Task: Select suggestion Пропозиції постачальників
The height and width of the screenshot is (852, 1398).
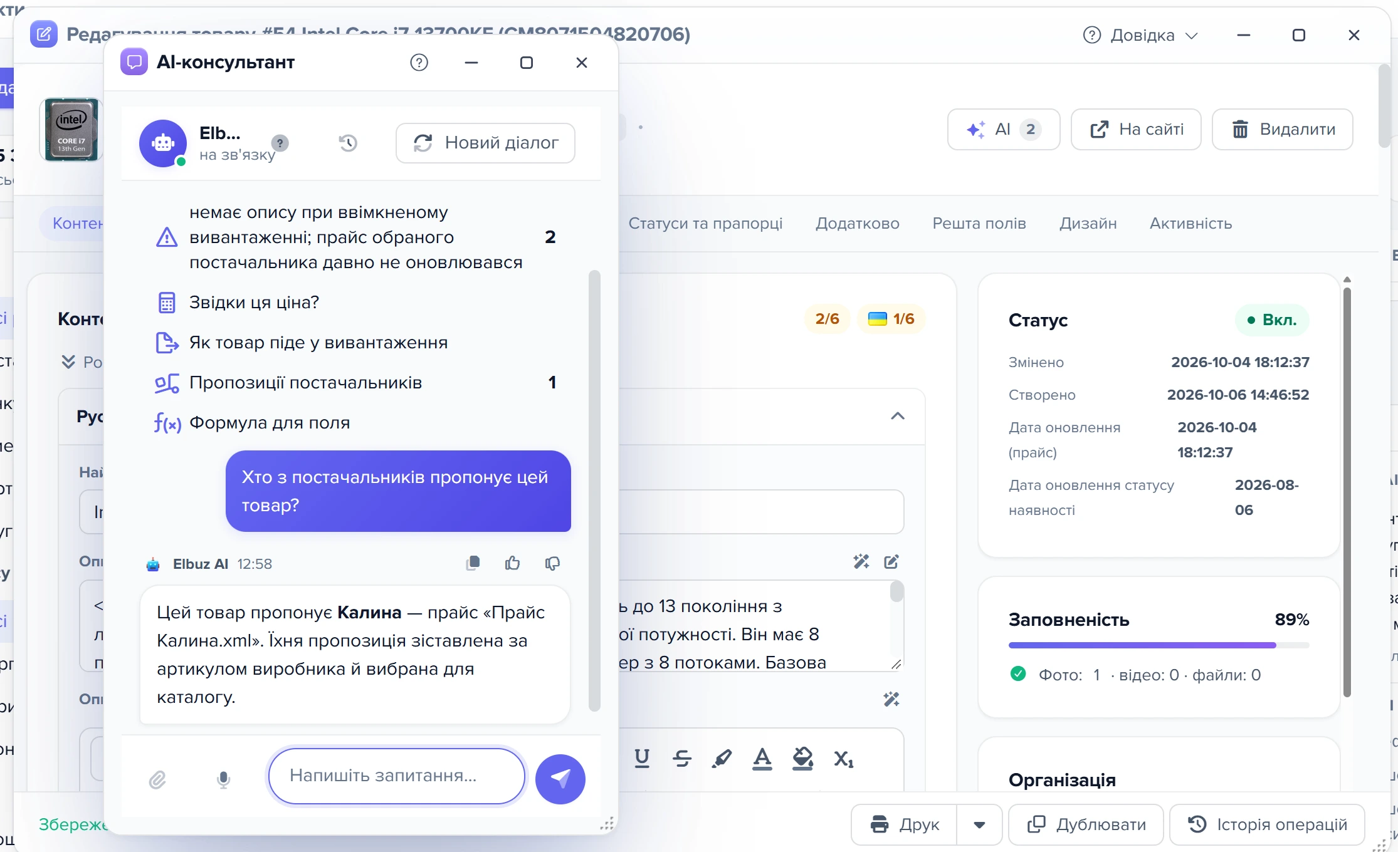Action: pos(355,383)
